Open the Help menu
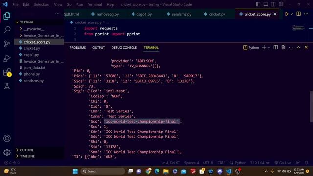313x176 pixels. click(111, 4)
